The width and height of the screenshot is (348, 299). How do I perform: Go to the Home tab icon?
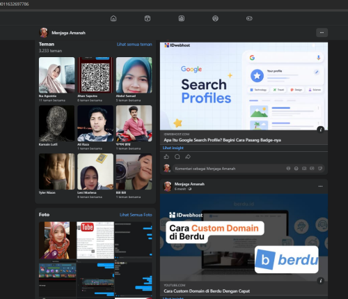click(x=113, y=18)
